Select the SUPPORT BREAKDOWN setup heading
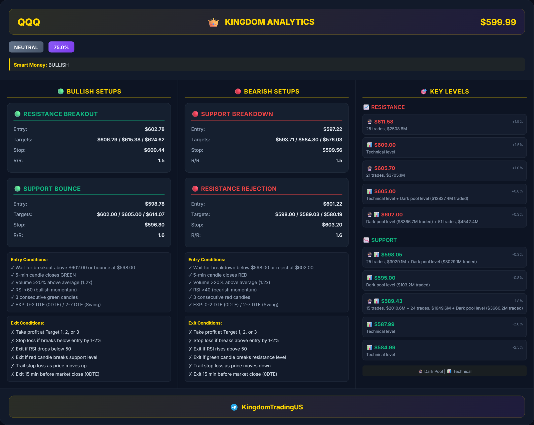Screen dimensions: 534x425 (x=237, y=114)
